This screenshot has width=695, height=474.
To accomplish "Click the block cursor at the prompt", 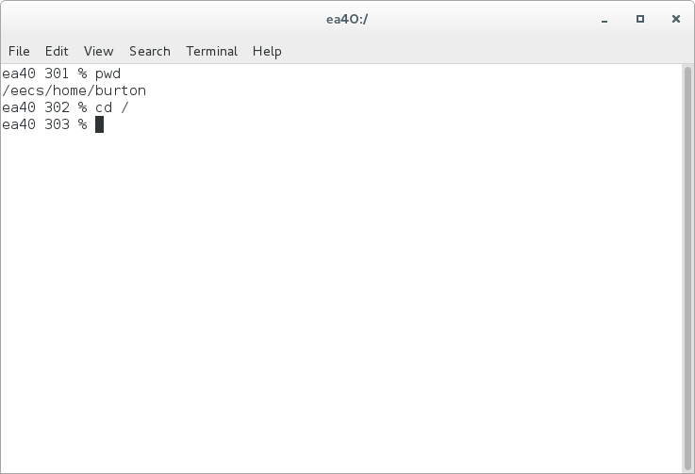I will coord(99,124).
